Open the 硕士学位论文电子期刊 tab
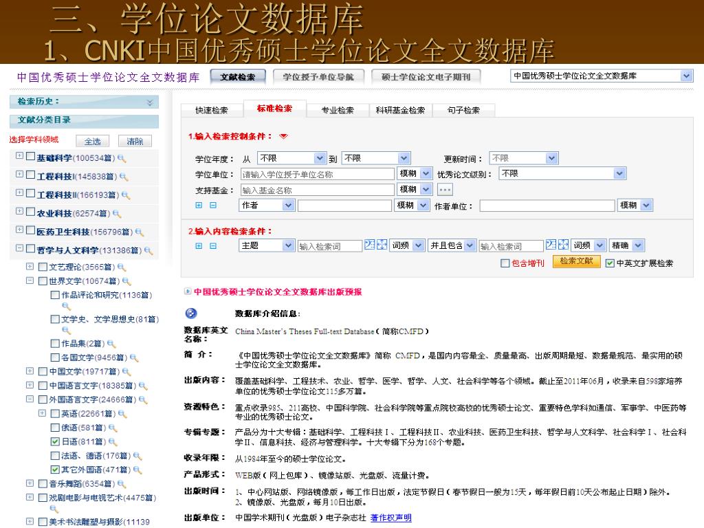 pos(426,77)
